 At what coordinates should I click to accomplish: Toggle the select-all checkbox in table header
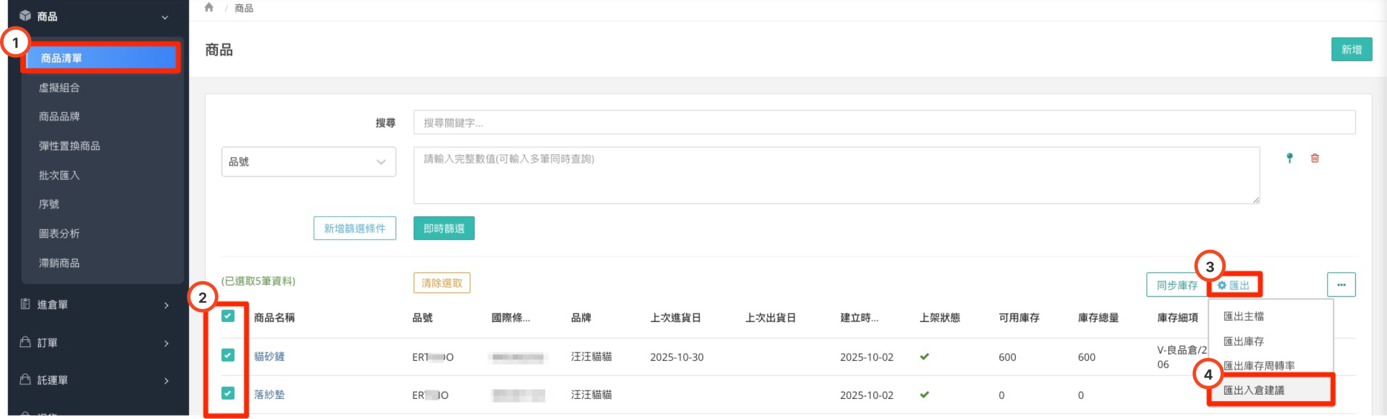coord(228,316)
